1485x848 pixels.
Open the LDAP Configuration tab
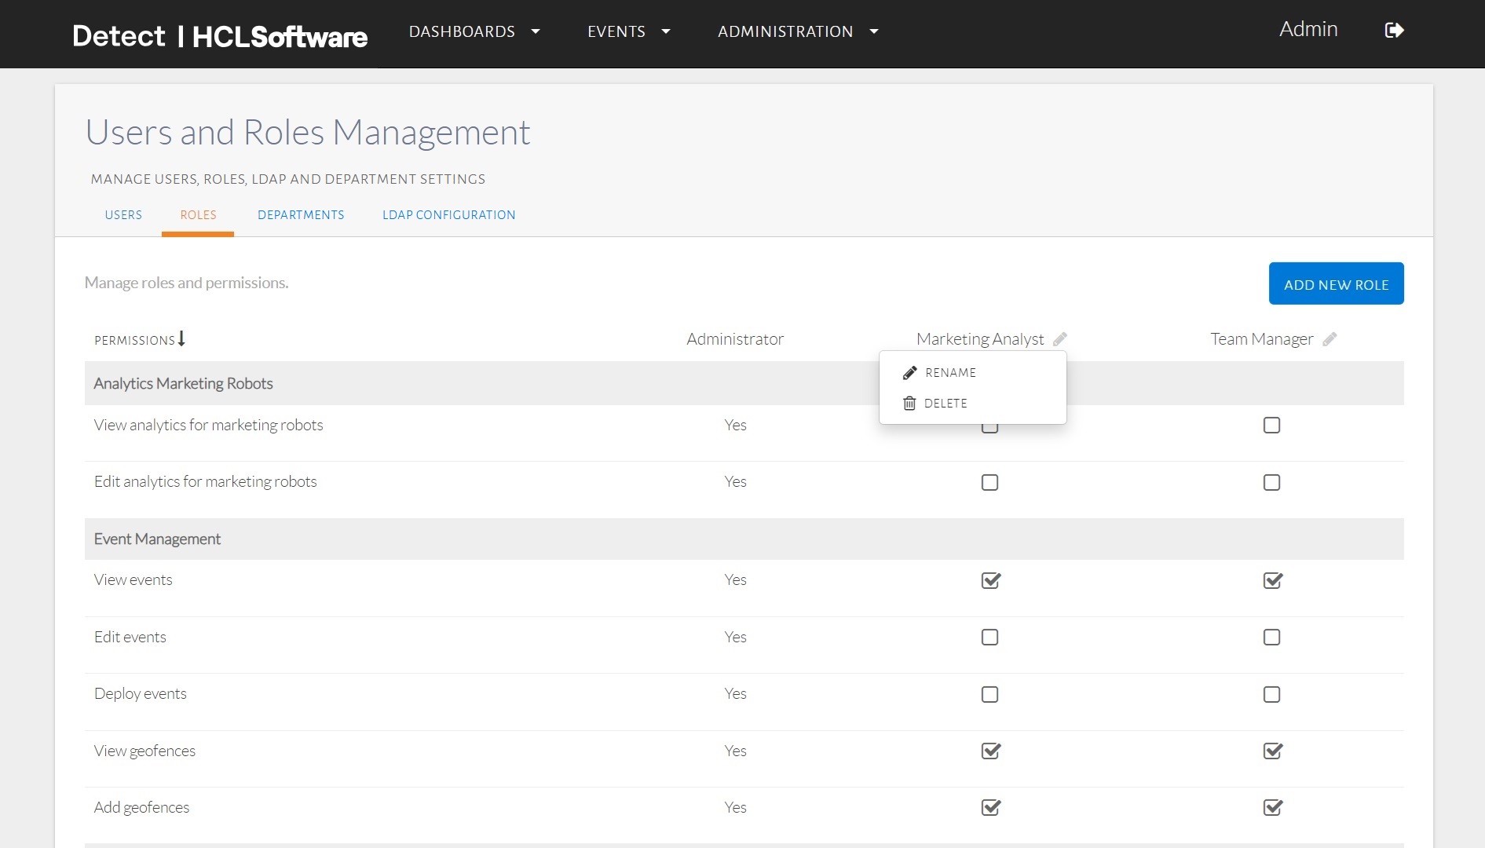coord(448,215)
